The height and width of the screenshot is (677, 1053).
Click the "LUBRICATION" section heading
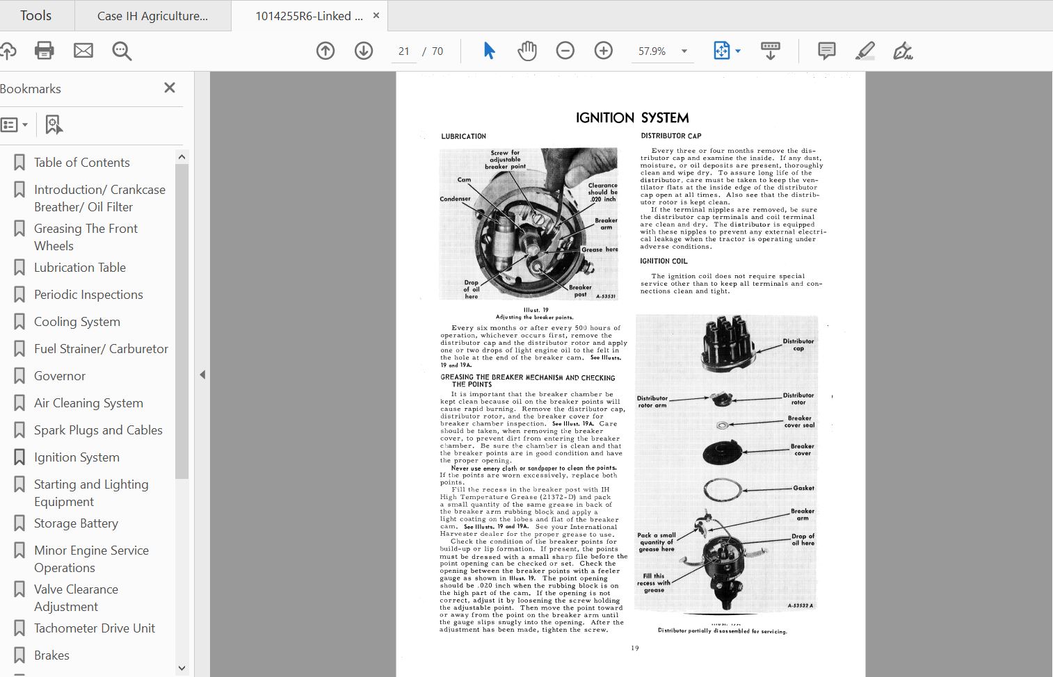463,136
